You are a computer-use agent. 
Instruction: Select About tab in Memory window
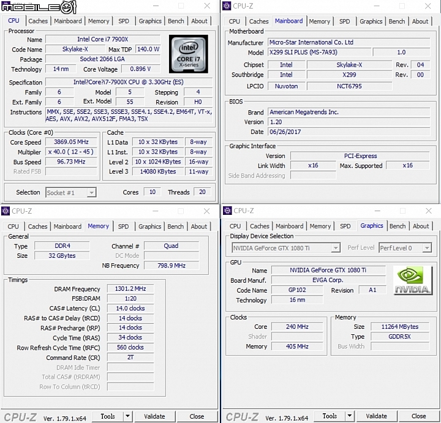click(x=199, y=226)
